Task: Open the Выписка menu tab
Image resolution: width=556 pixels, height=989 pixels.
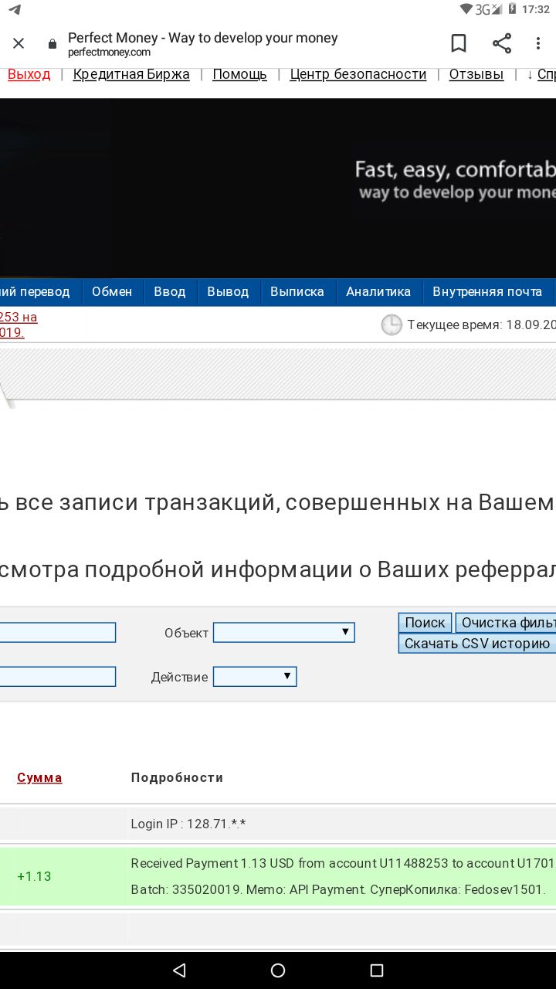Action: click(297, 292)
